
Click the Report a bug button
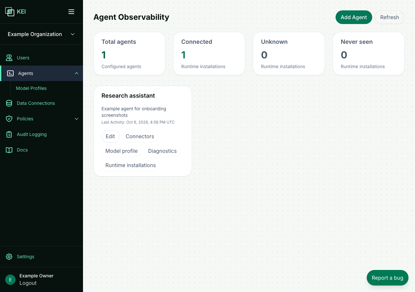coord(387,278)
